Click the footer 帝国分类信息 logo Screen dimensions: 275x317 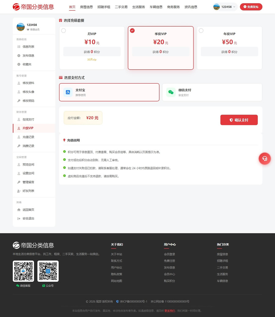(33, 245)
